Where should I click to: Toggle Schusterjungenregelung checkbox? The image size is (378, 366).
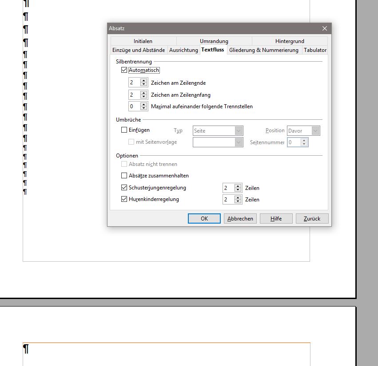click(x=124, y=187)
